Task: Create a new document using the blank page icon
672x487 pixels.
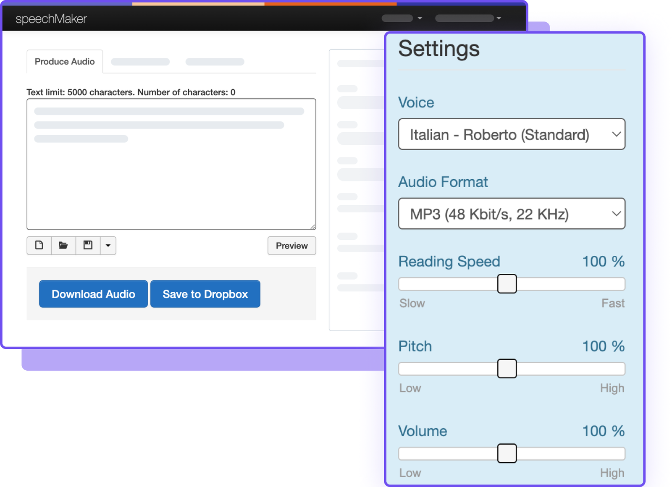Action: [39, 246]
